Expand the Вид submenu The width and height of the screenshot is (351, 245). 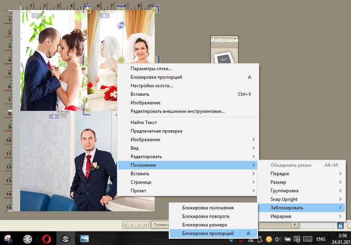188,148
